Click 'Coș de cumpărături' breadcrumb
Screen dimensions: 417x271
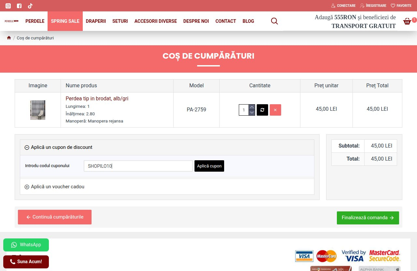pyautogui.click(x=35, y=38)
